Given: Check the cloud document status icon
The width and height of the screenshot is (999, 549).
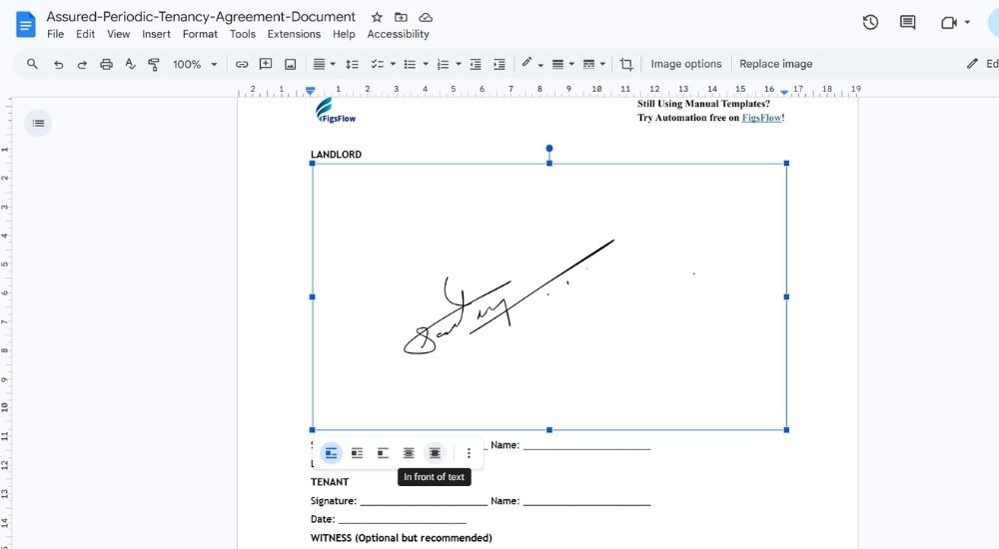Looking at the screenshot, I should (426, 17).
